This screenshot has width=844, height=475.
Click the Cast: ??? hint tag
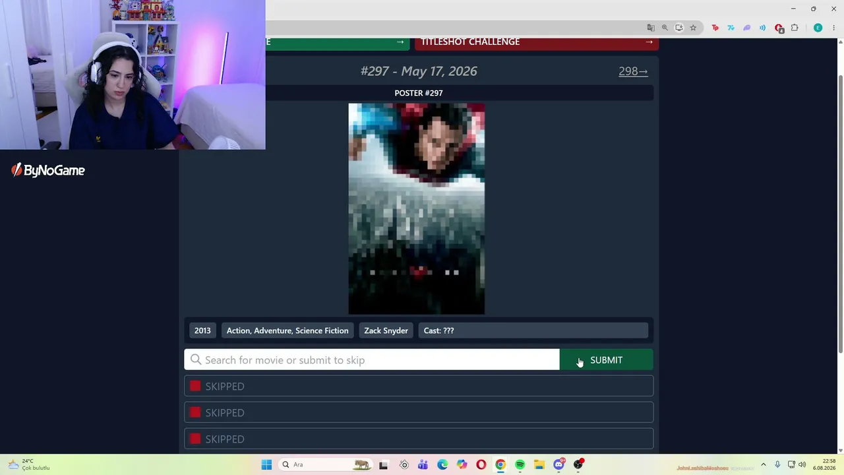pos(533,331)
